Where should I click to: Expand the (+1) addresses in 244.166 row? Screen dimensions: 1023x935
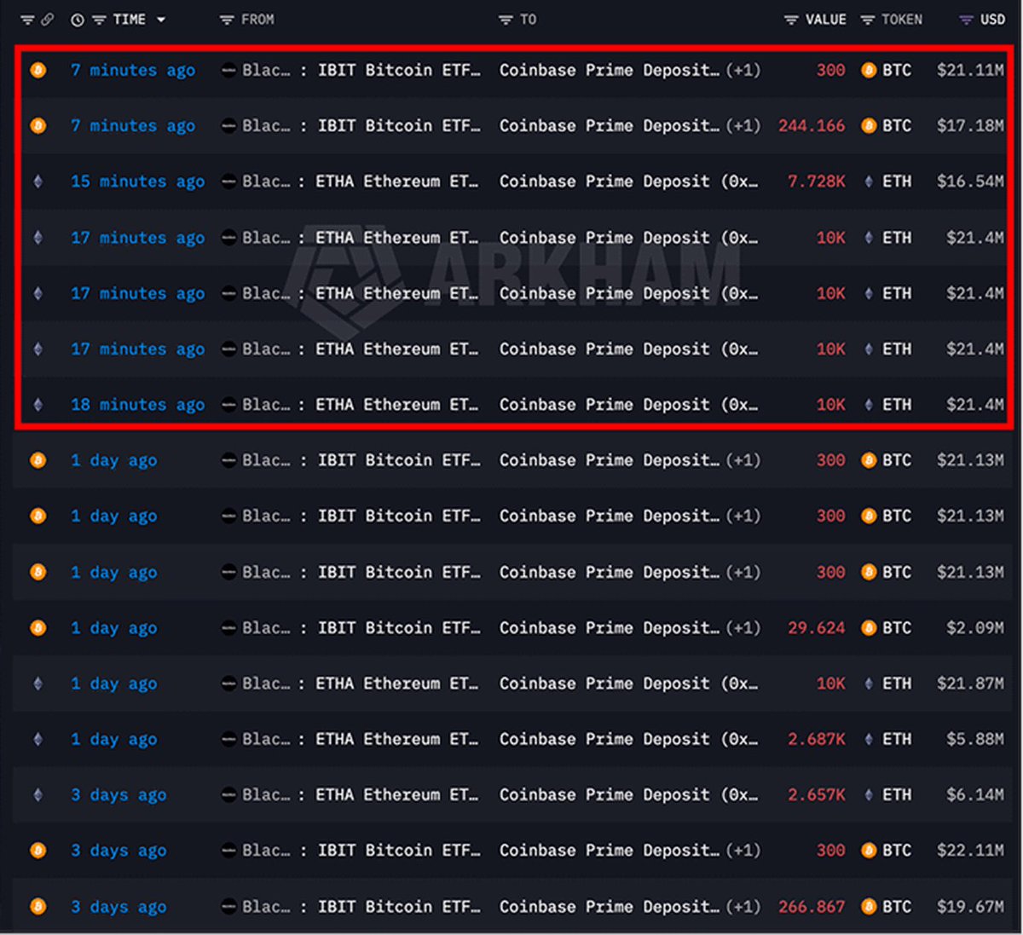[743, 125]
